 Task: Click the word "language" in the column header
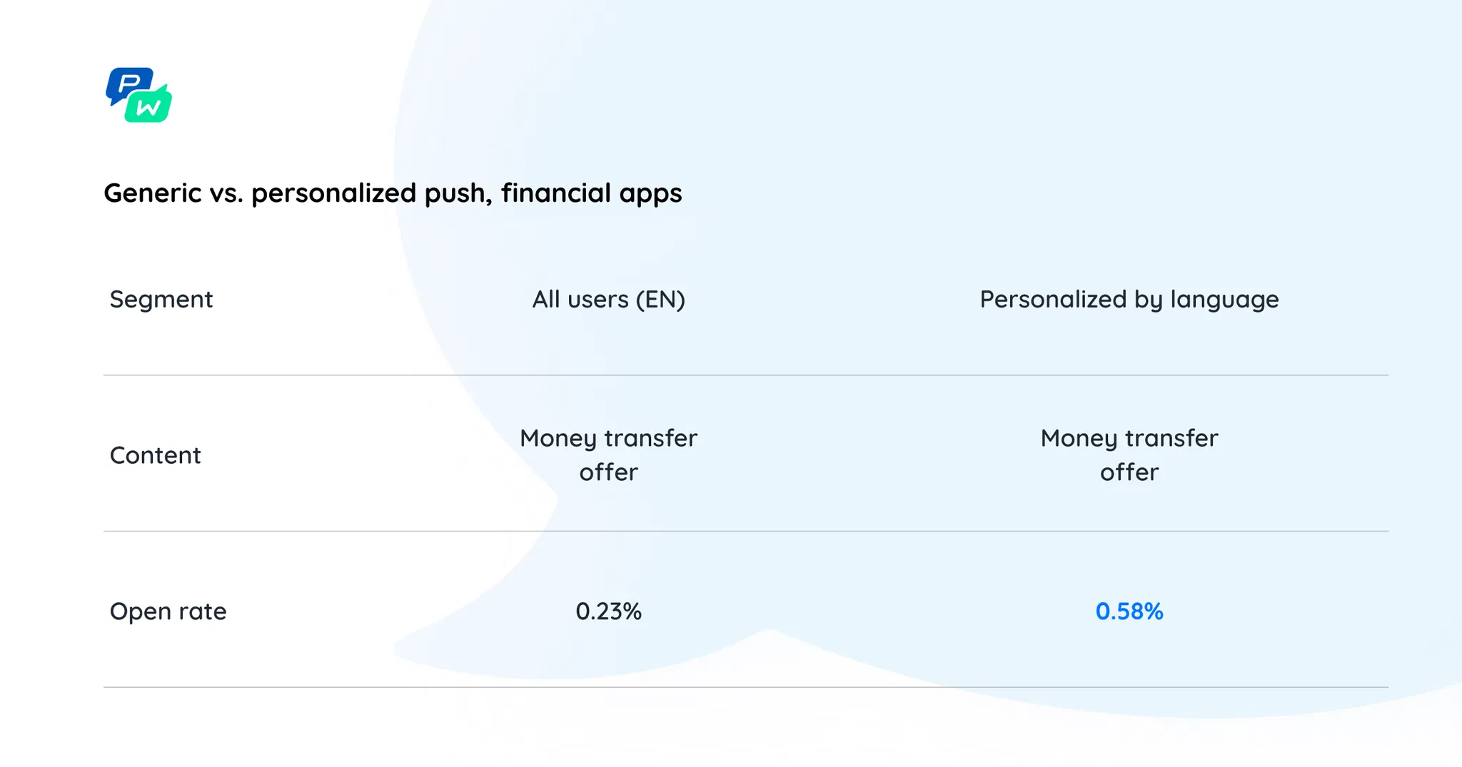click(1224, 300)
